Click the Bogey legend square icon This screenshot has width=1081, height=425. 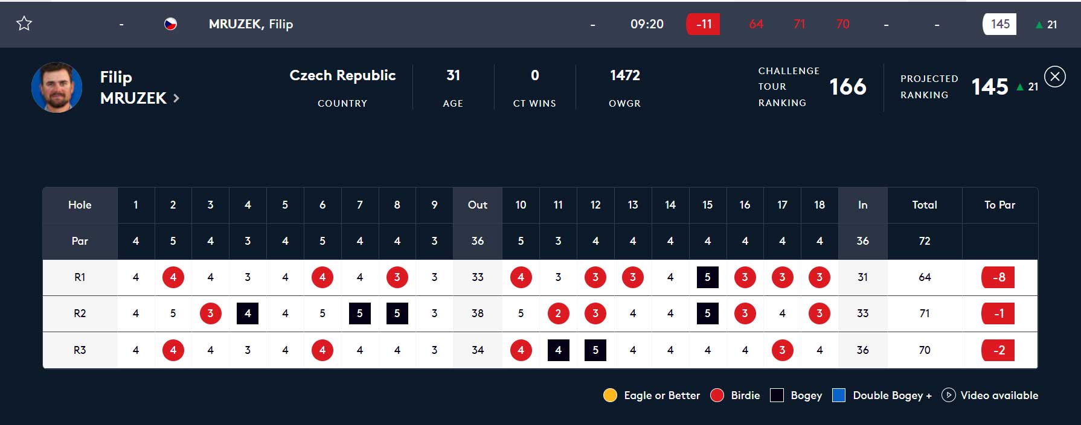pyautogui.click(x=777, y=395)
